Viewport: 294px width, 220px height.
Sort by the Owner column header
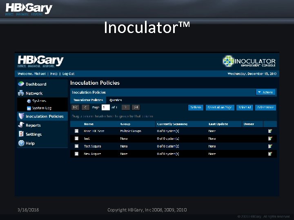(249, 124)
